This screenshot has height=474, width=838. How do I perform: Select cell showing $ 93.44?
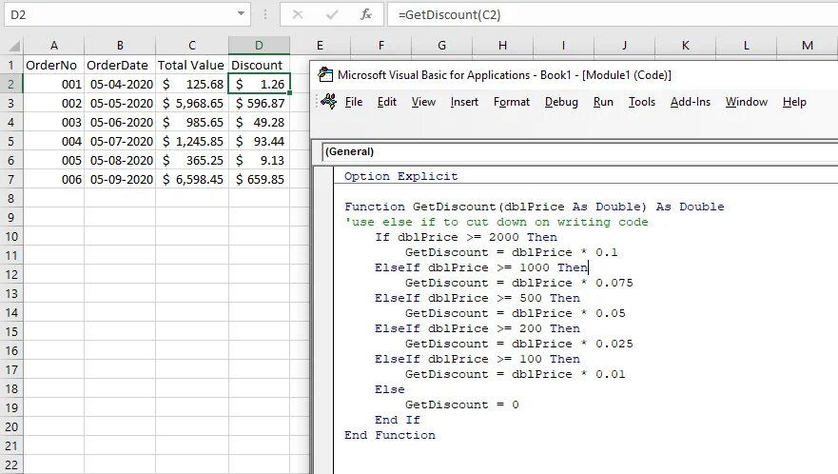point(260,141)
